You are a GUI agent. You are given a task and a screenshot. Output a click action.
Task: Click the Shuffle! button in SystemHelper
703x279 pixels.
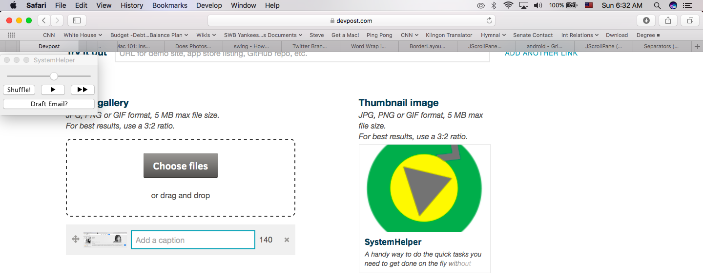19,90
